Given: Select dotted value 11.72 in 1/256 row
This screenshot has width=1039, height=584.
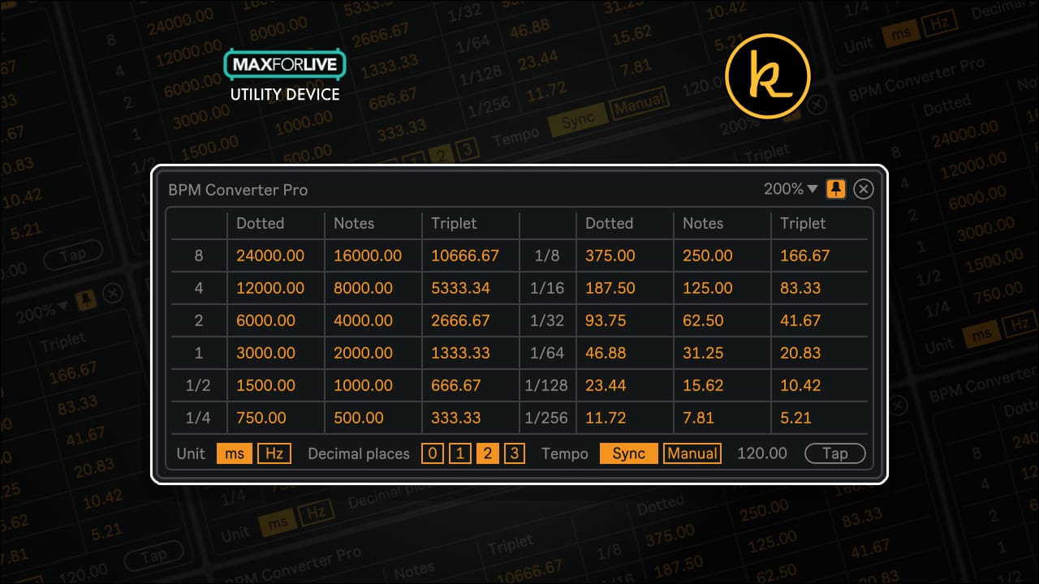Looking at the screenshot, I should [x=606, y=418].
